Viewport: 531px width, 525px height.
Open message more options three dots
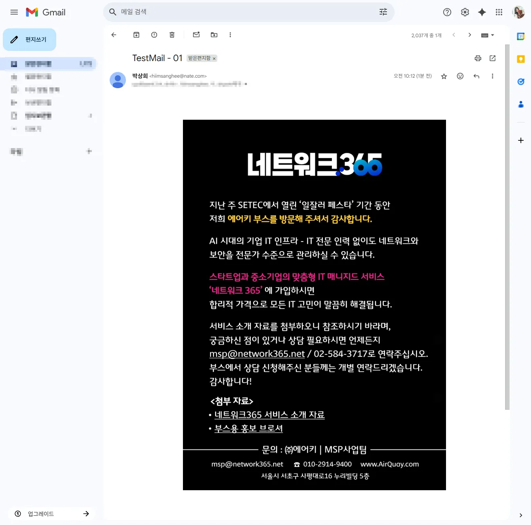(x=493, y=76)
